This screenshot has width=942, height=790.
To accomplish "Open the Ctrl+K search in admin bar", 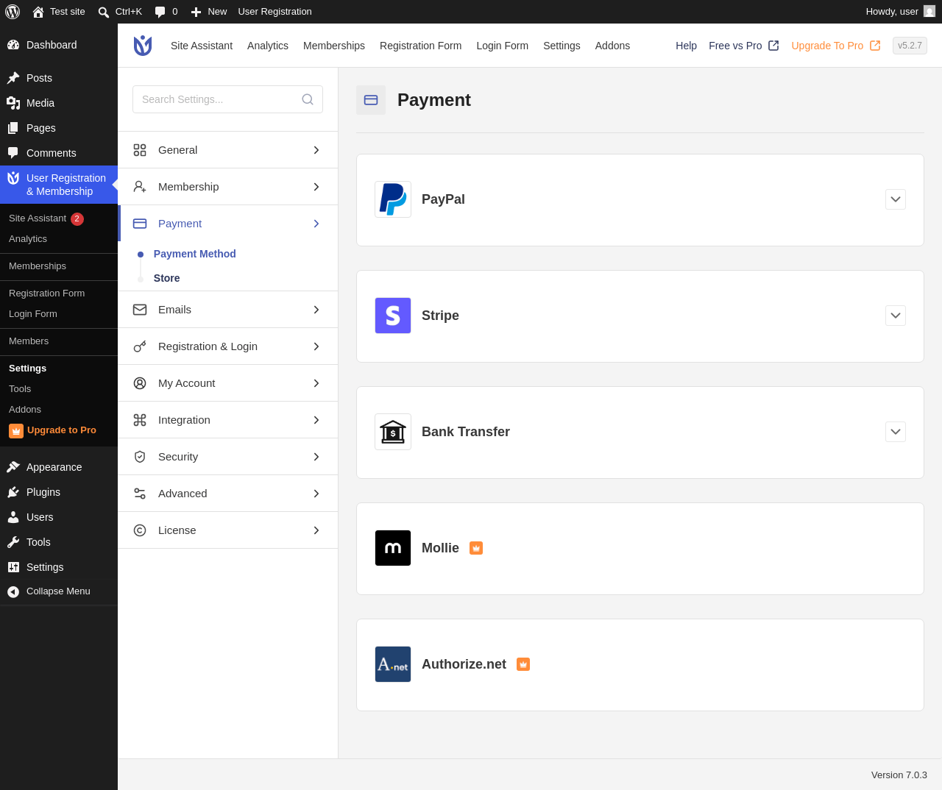I will tap(120, 12).
